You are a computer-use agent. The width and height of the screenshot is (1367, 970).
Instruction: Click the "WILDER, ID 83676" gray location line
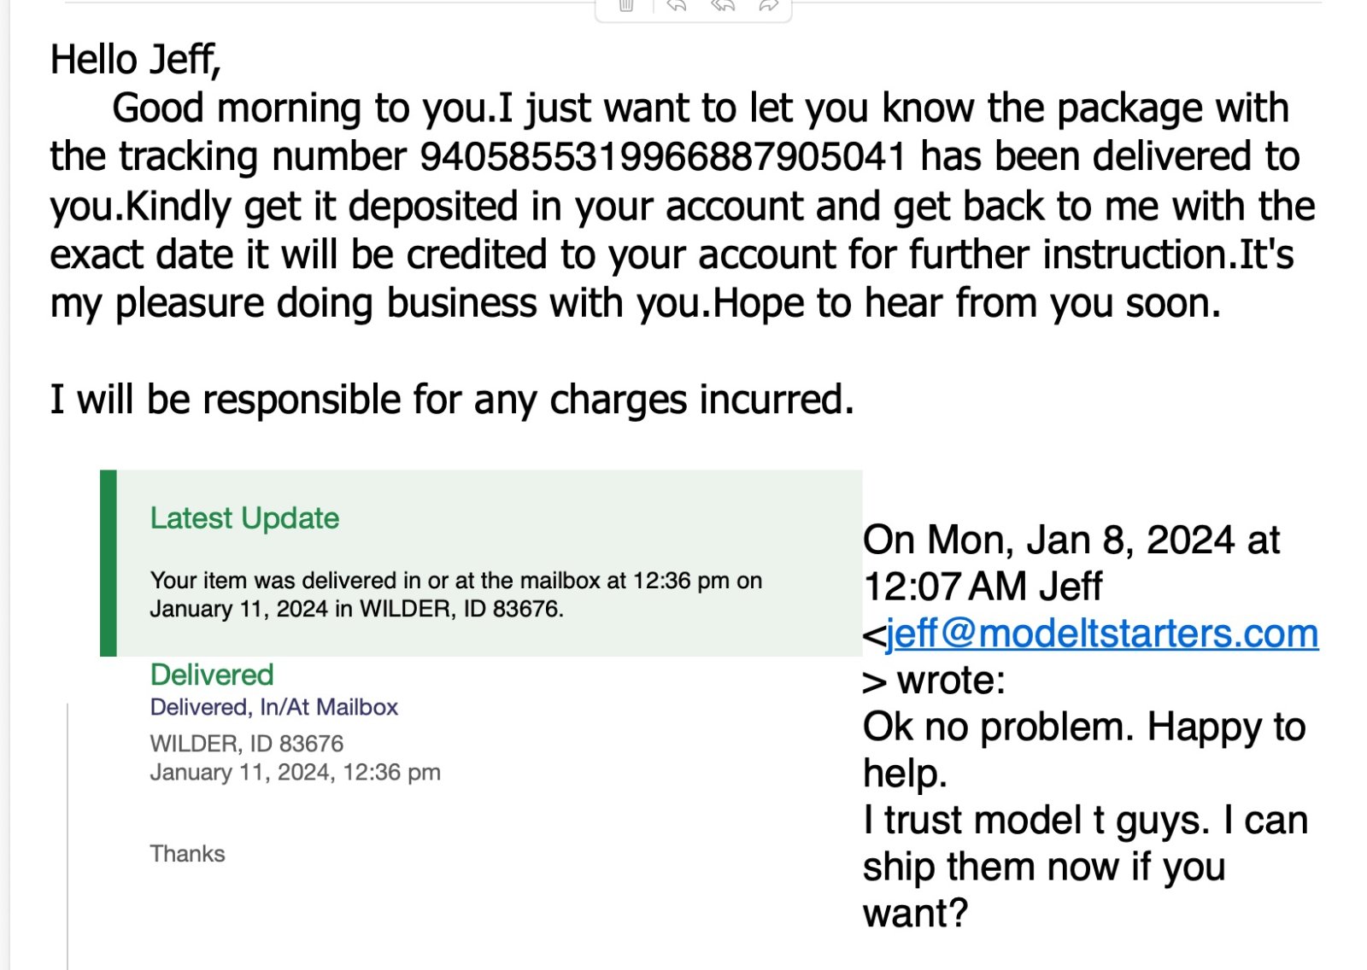(246, 744)
